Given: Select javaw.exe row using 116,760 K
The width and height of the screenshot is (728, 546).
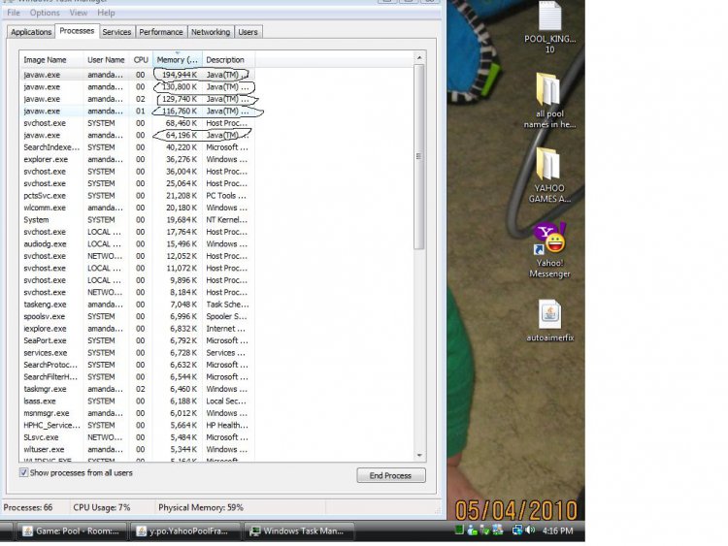Looking at the screenshot, I should [x=138, y=111].
